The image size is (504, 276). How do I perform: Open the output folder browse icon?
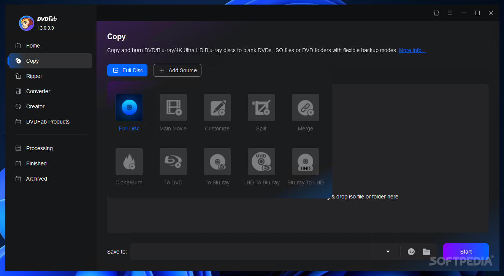(426, 252)
